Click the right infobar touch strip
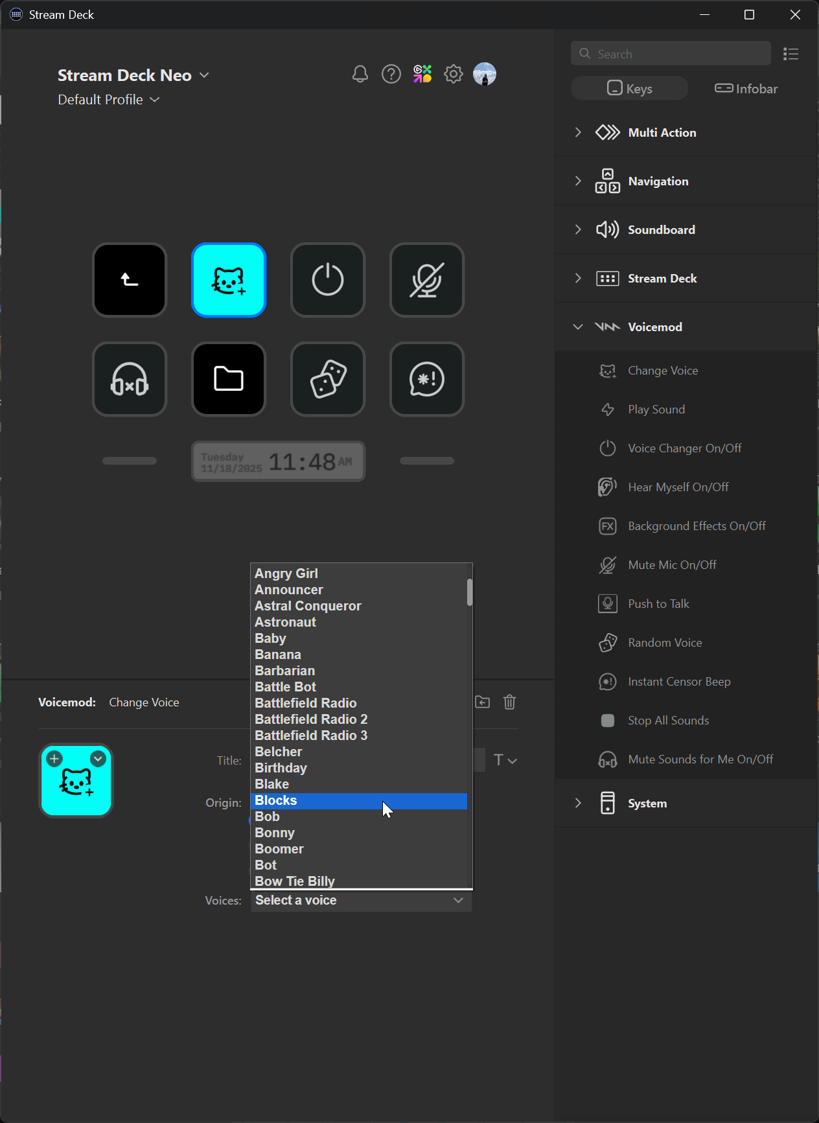 (x=427, y=461)
